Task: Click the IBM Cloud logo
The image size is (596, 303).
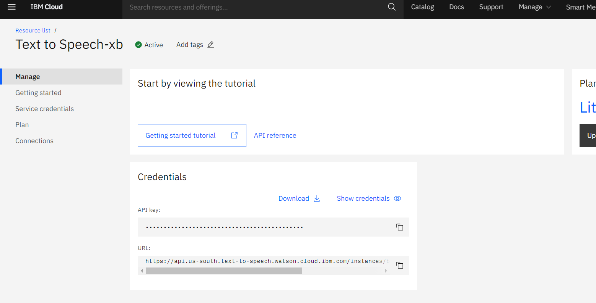Action: (x=46, y=6)
